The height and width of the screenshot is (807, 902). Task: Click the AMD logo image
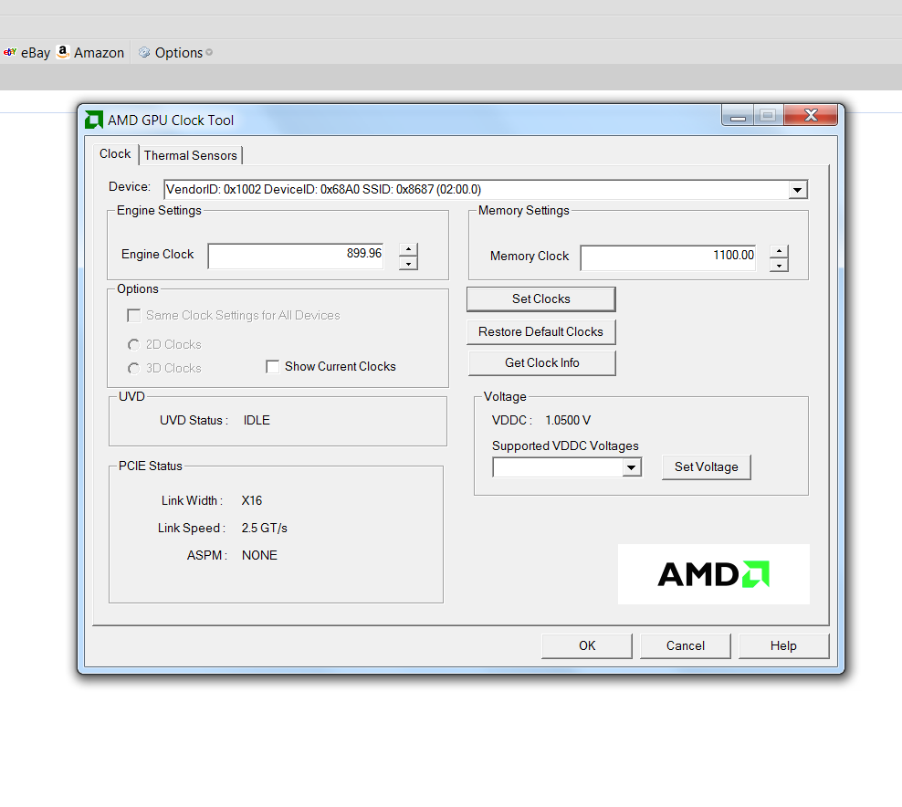point(713,574)
